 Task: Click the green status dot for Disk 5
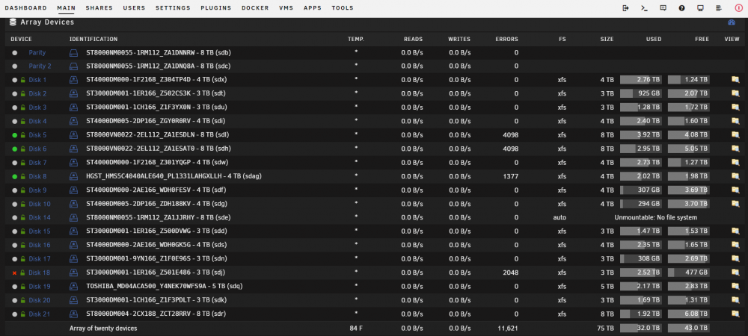click(15, 135)
